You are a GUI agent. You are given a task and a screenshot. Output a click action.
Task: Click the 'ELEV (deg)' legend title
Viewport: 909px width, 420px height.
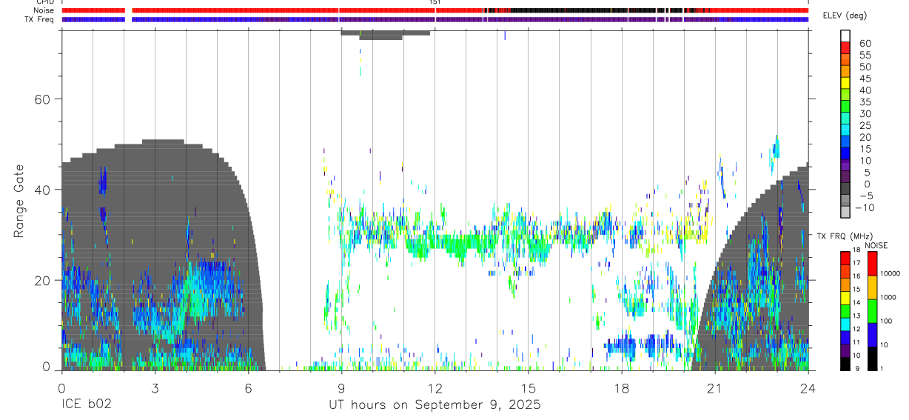click(845, 16)
